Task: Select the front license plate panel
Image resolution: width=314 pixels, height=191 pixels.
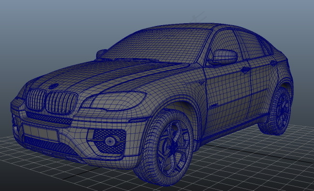Action: pos(41,132)
